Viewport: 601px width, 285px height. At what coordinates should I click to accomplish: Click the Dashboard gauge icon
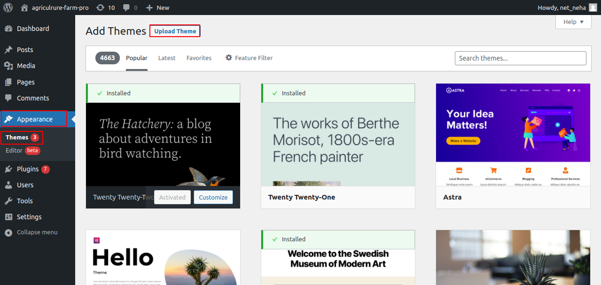click(8, 29)
